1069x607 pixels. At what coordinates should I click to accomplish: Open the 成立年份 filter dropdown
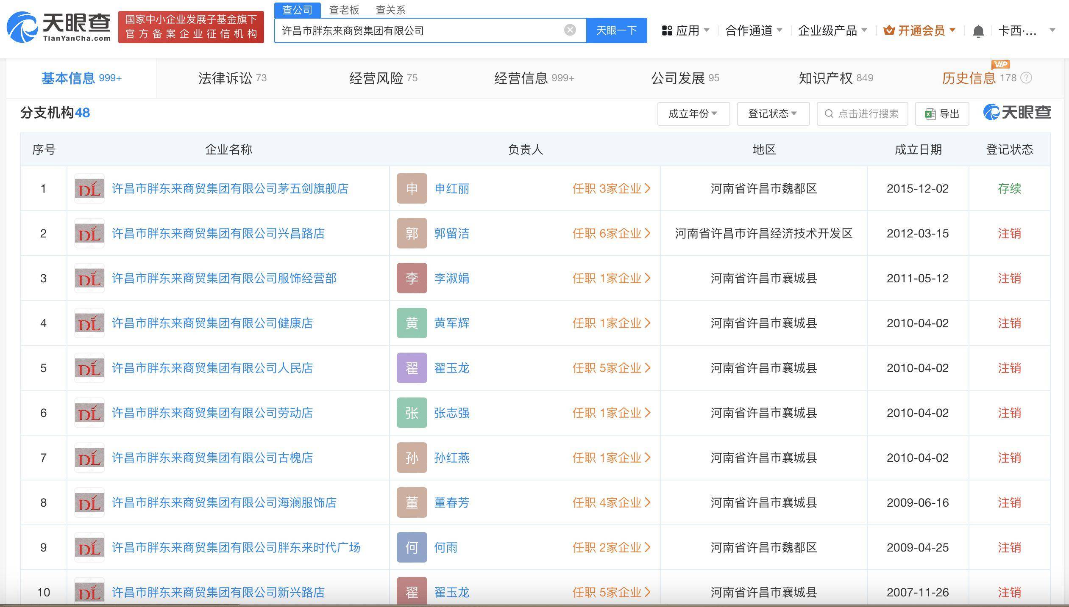(693, 114)
